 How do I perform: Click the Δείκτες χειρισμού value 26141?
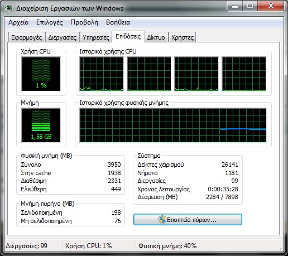coord(230,165)
